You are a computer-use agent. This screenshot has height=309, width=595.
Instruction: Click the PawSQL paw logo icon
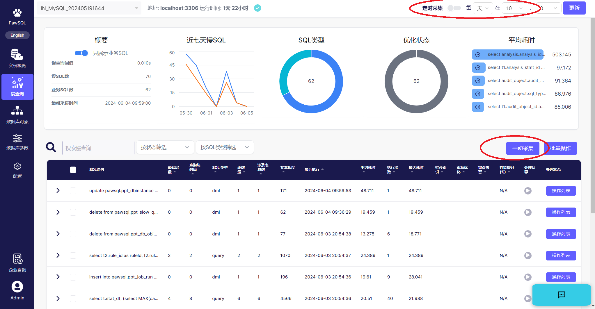click(x=17, y=13)
